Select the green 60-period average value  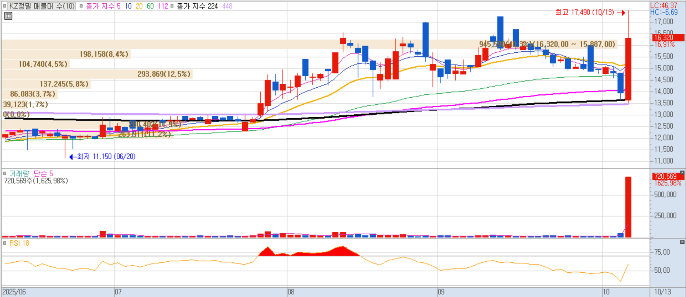(150, 6)
